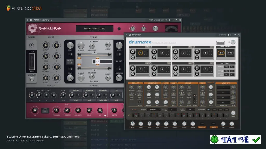Click the pan arrows icon under pad 5
This screenshot has width=266, height=149.
pyautogui.click(x=133, y=74)
